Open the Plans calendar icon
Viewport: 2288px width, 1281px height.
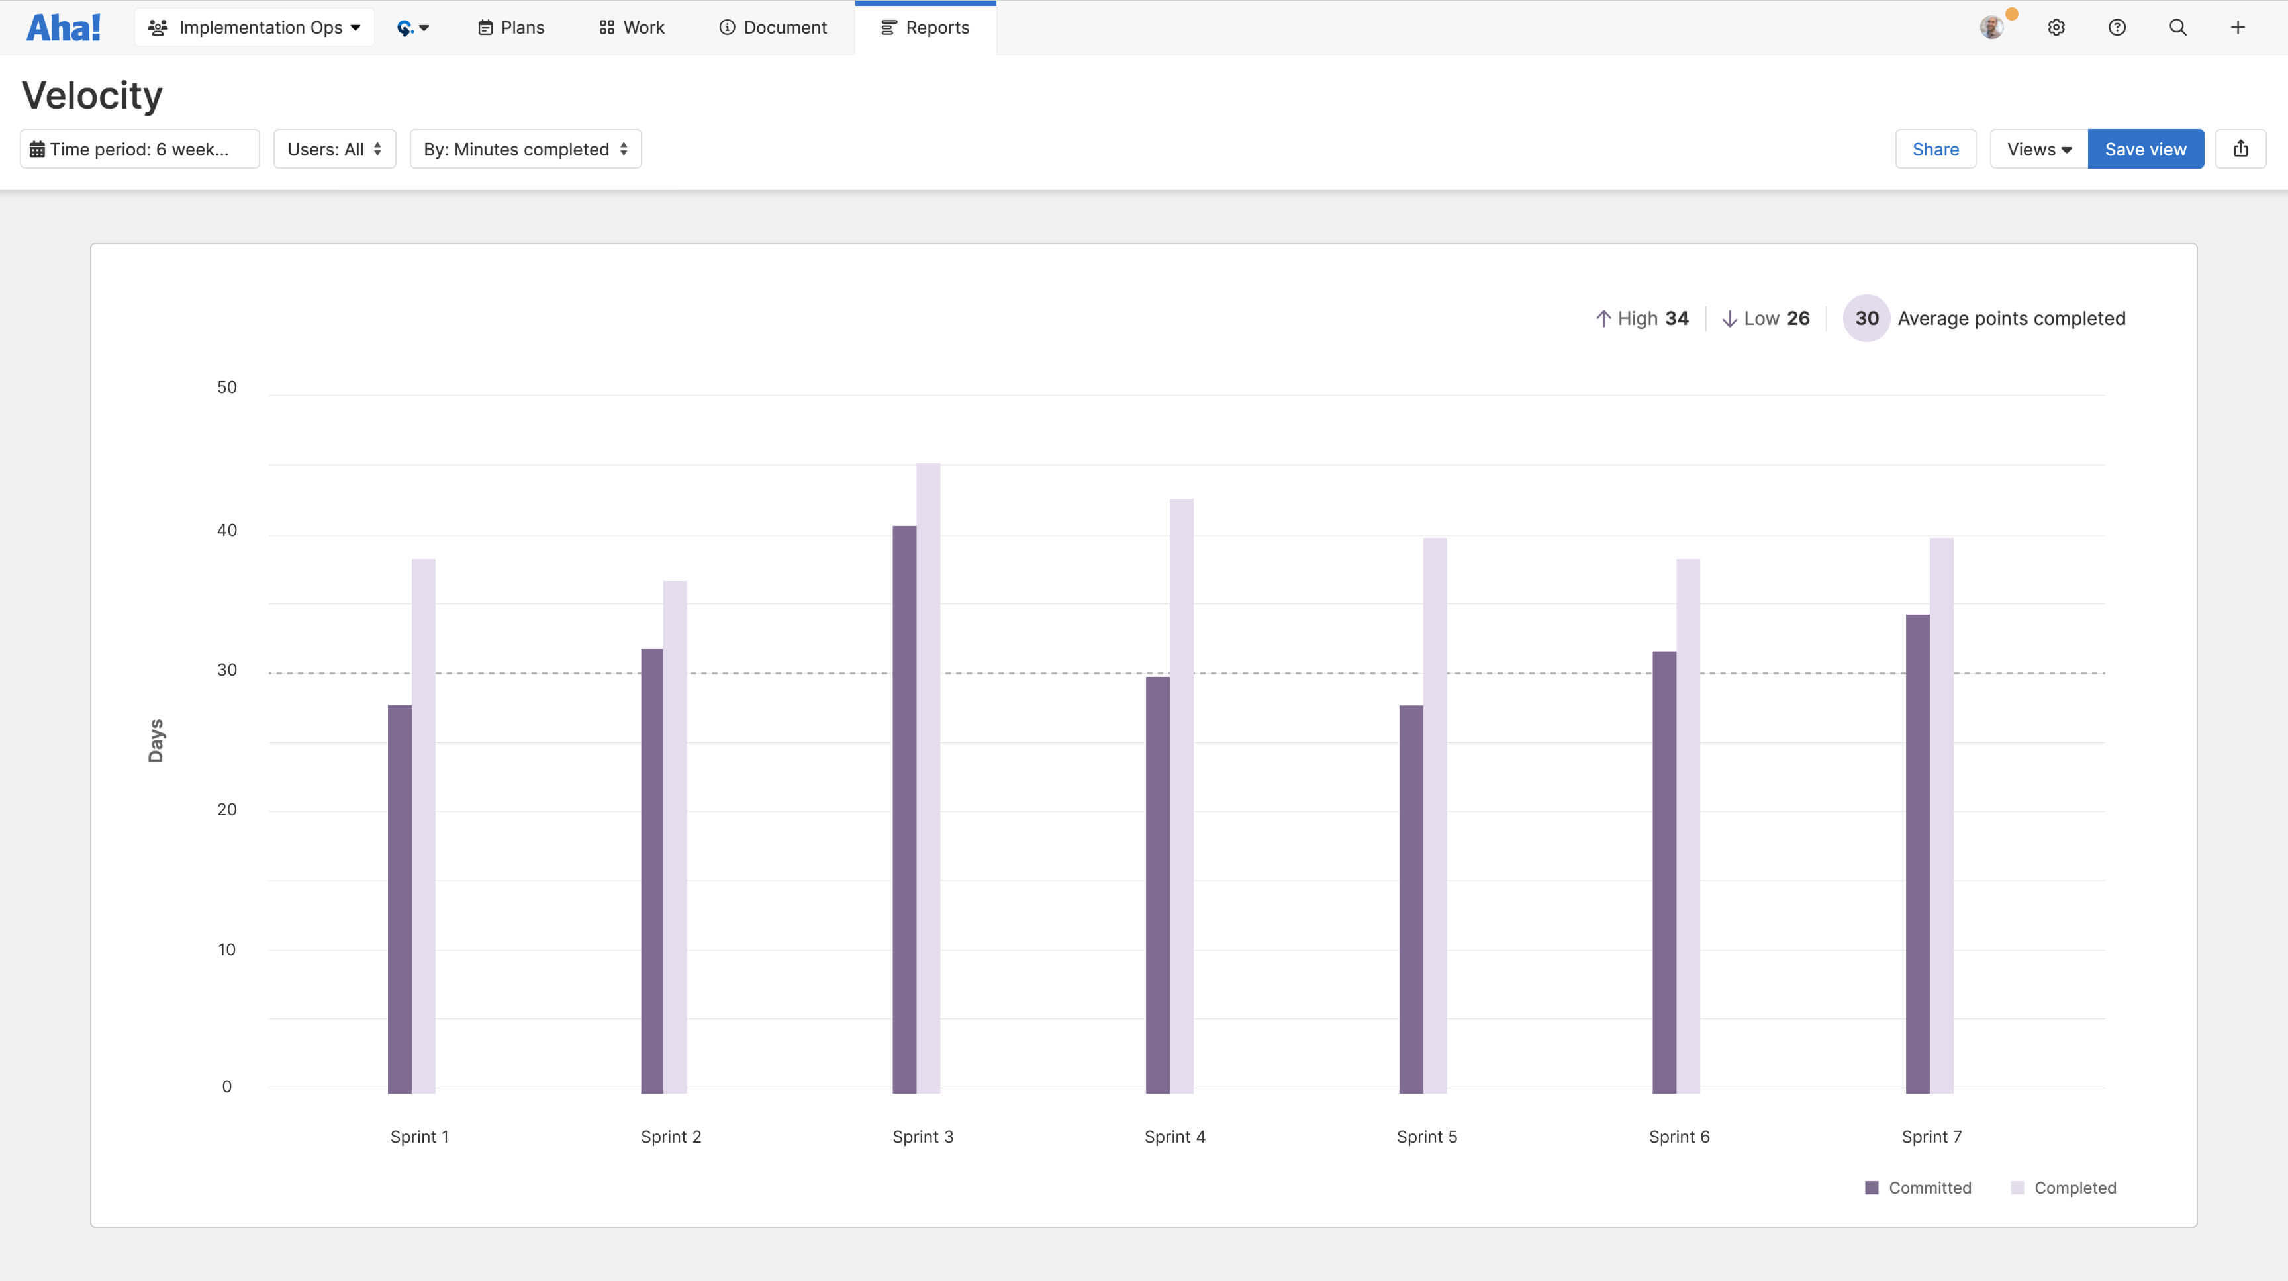pos(485,28)
